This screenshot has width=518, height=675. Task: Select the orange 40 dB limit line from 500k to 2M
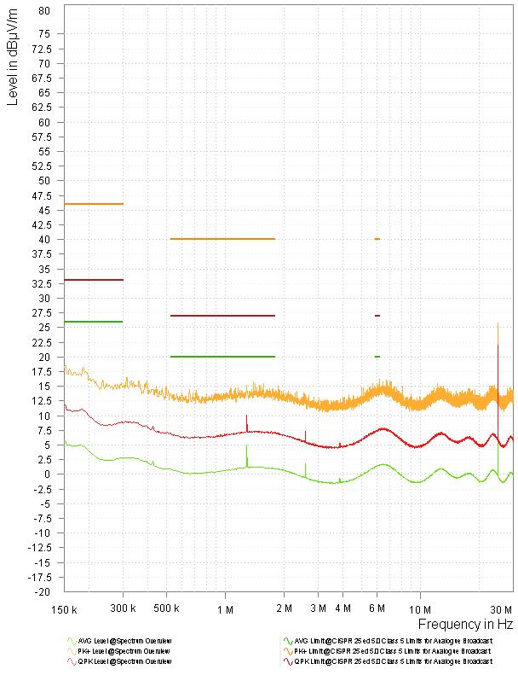click(x=222, y=239)
